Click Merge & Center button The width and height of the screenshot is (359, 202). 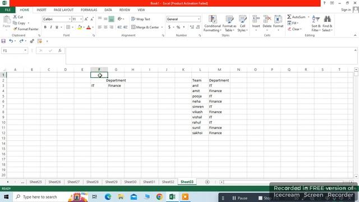(145, 27)
